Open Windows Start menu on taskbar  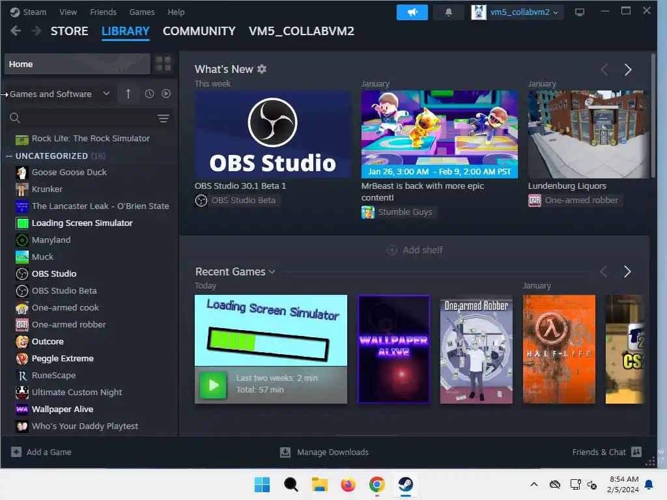(262, 484)
